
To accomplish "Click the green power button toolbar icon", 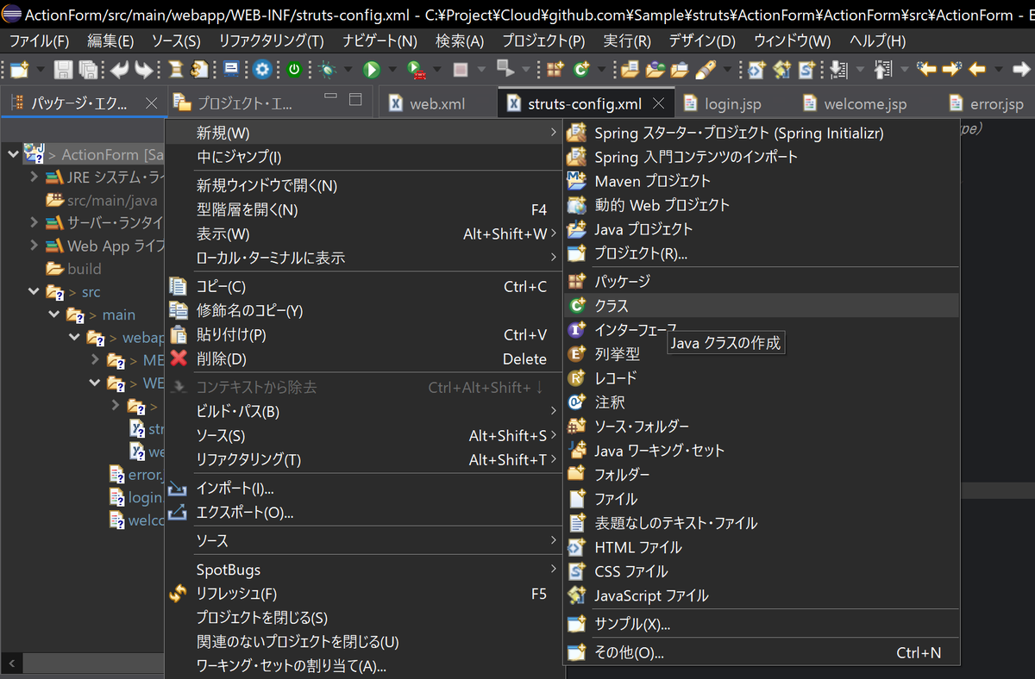I will (x=294, y=70).
